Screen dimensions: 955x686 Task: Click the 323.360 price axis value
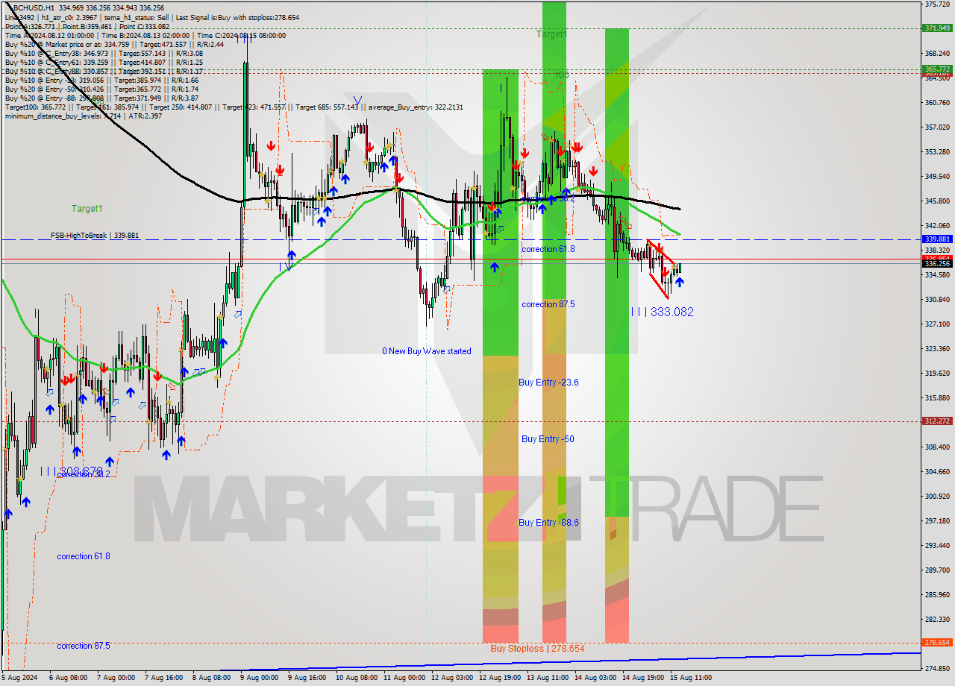pyautogui.click(x=937, y=348)
